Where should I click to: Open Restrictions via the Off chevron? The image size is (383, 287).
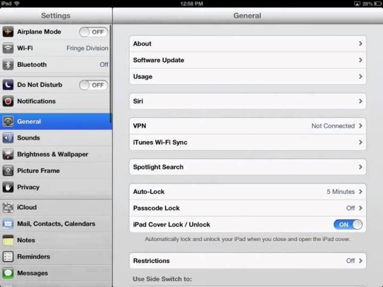pyautogui.click(x=360, y=261)
